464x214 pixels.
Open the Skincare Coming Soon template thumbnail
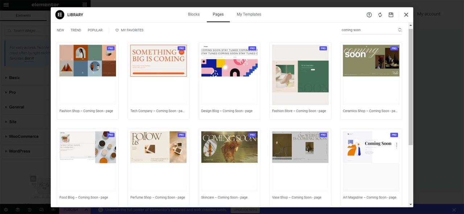[229, 147]
